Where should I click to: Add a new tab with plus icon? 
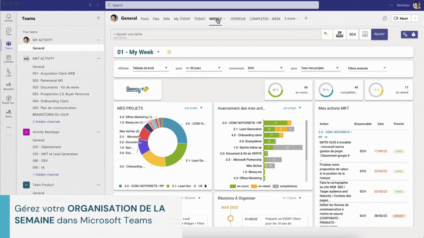coord(306,18)
